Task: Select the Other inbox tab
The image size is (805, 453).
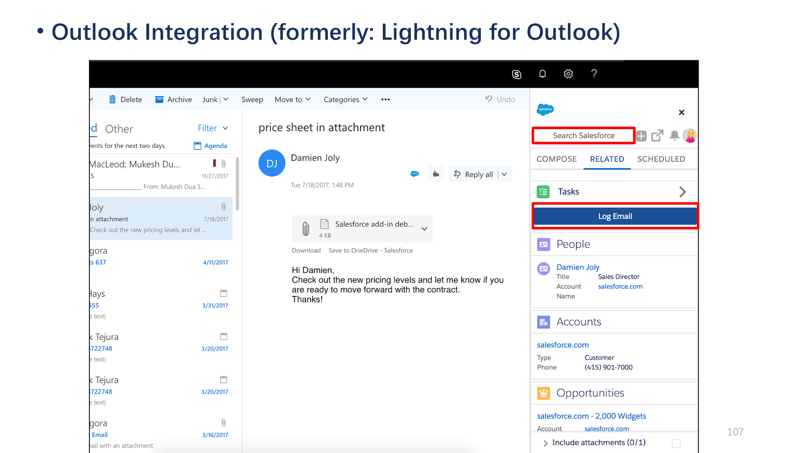Action: 119,129
